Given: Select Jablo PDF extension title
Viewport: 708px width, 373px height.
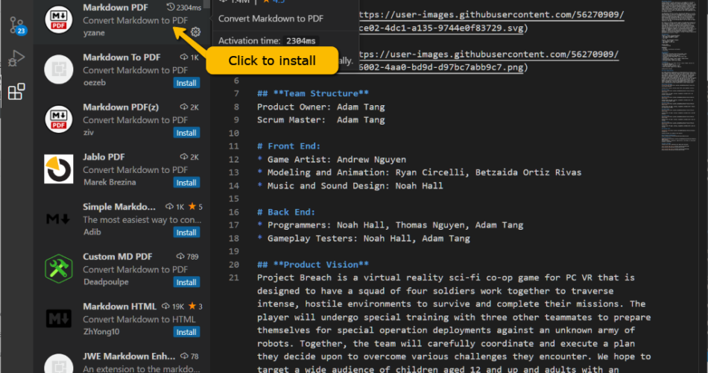Looking at the screenshot, I should 104,157.
